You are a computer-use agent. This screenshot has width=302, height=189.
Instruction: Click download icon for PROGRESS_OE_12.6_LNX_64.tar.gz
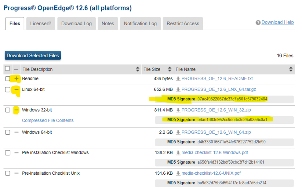(x=177, y=89)
